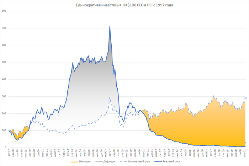The width and height of the screenshot is (249, 166).
Task: Select the 'фев 11' date axis label
Action: 143,152
